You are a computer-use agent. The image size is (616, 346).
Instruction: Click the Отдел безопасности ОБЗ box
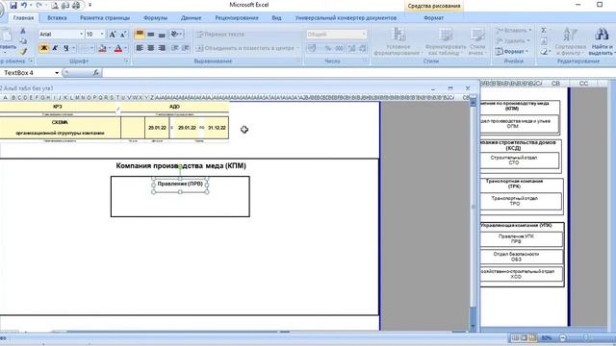[x=521, y=257]
